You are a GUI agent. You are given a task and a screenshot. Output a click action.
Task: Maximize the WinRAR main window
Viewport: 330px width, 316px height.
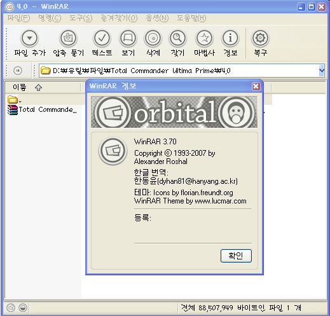pyautogui.click(x=311, y=7)
